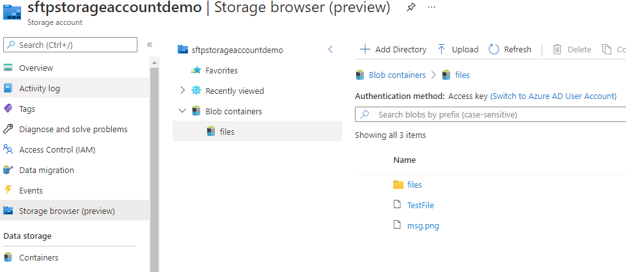Click the Data migration icon
The image size is (626, 272).
click(x=8, y=170)
